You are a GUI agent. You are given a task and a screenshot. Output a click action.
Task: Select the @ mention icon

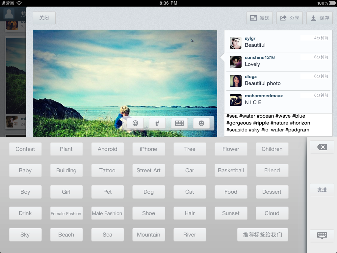(x=135, y=123)
